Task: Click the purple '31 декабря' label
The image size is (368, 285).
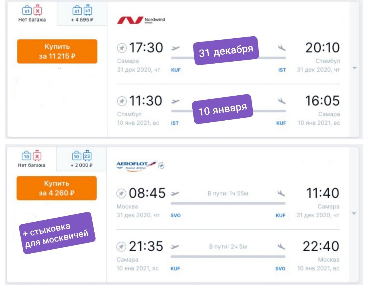Action: [226, 51]
